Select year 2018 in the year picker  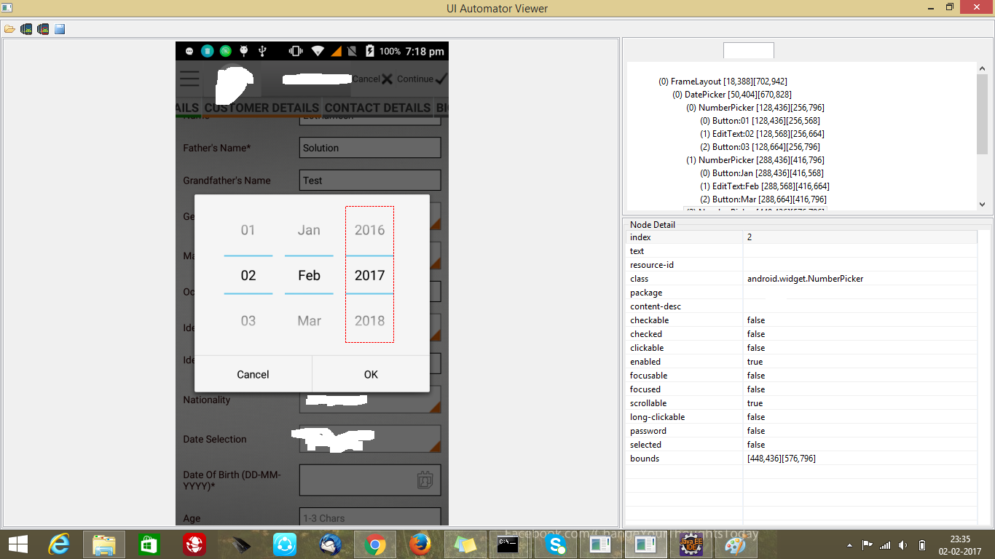pyautogui.click(x=369, y=321)
